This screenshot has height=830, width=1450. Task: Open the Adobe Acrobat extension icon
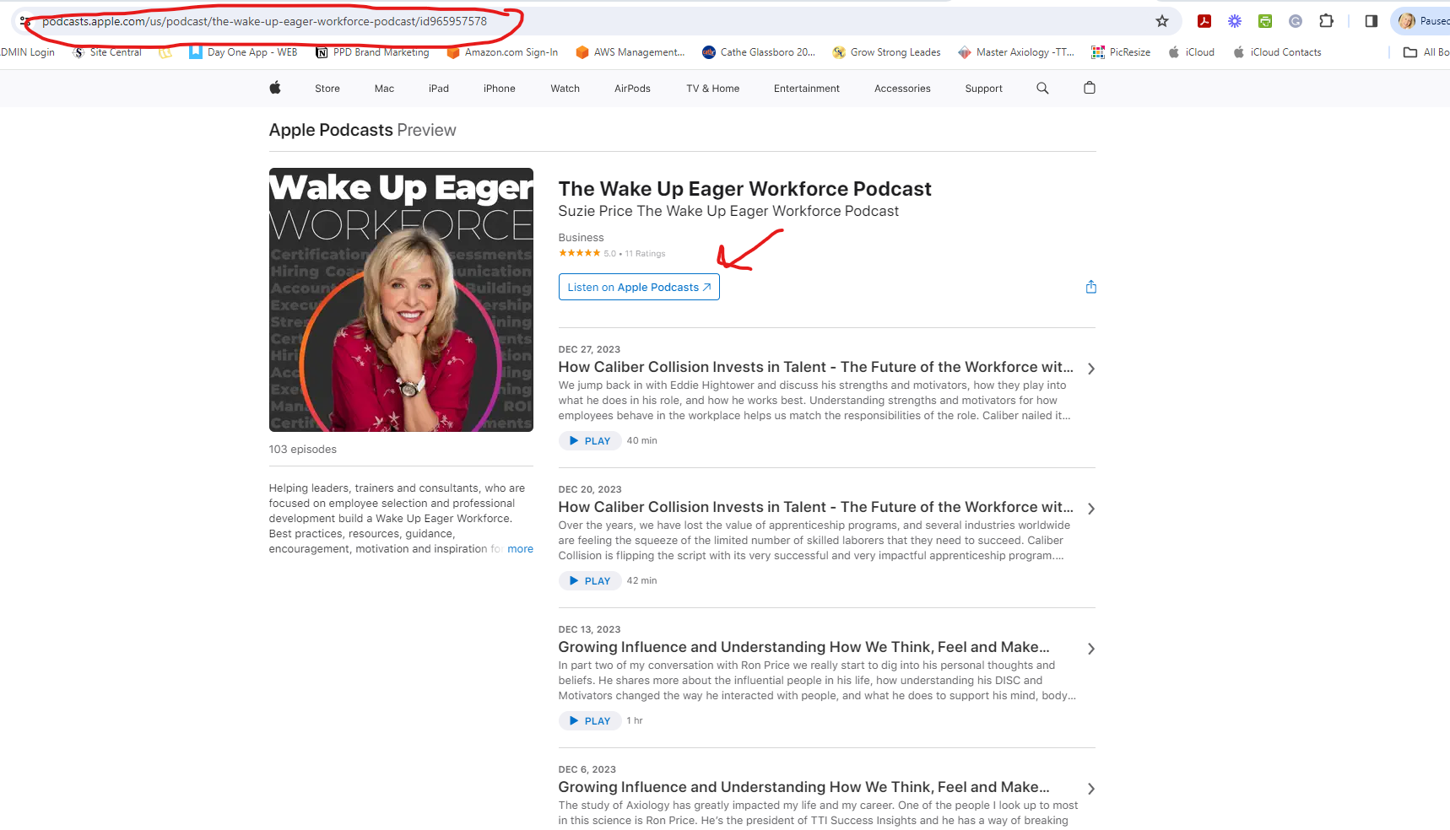click(x=1204, y=21)
